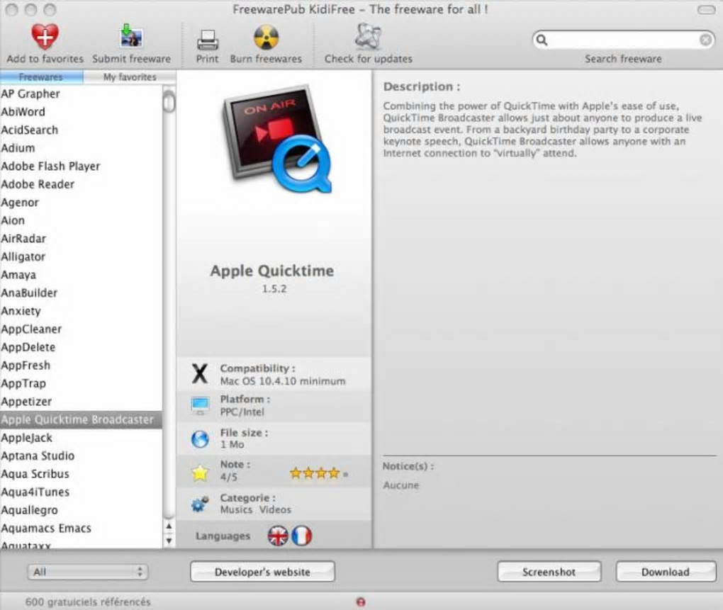Click the version number 1.5.2

pyautogui.click(x=274, y=289)
